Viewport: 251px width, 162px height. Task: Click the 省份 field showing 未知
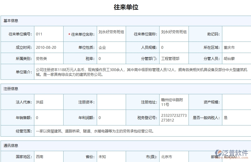pos(103,156)
